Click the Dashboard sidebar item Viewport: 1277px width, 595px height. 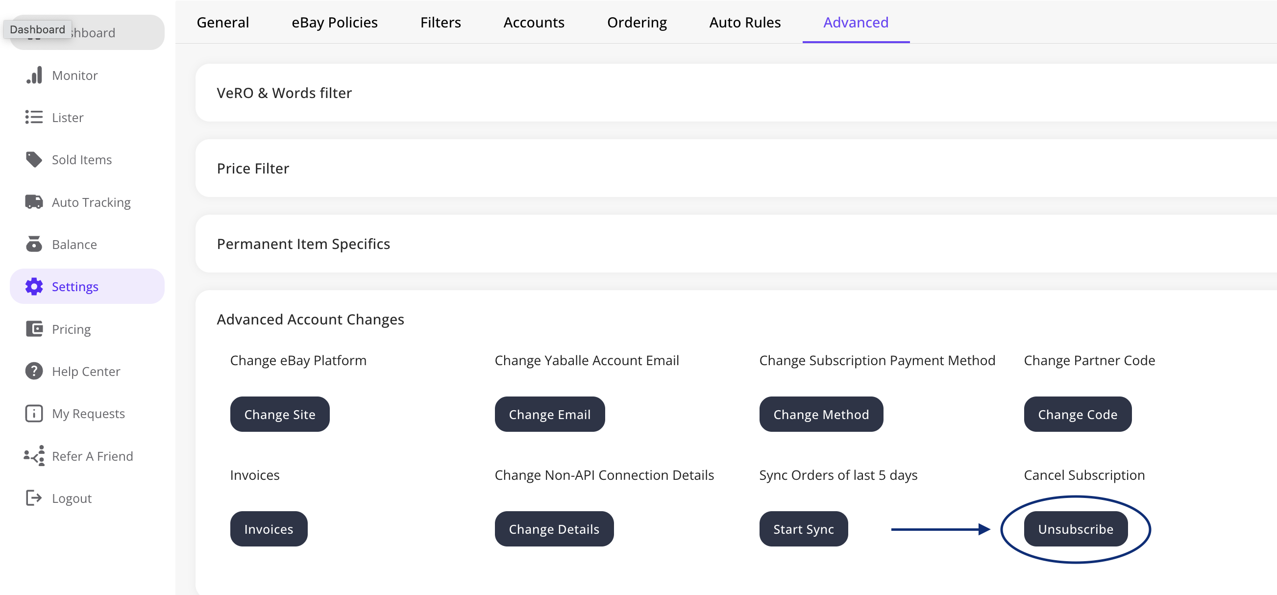pos(87,32)
